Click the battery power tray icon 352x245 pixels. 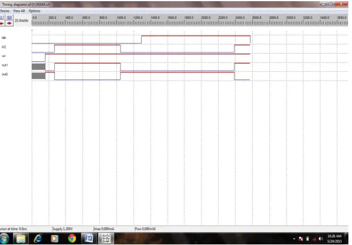click(308, 239)
